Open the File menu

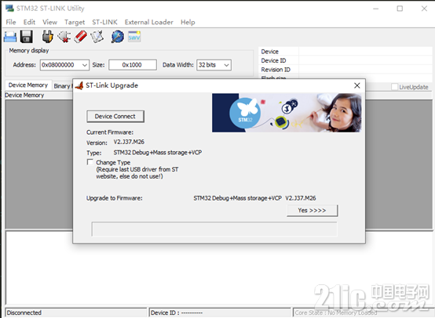(x=11, y=22)
